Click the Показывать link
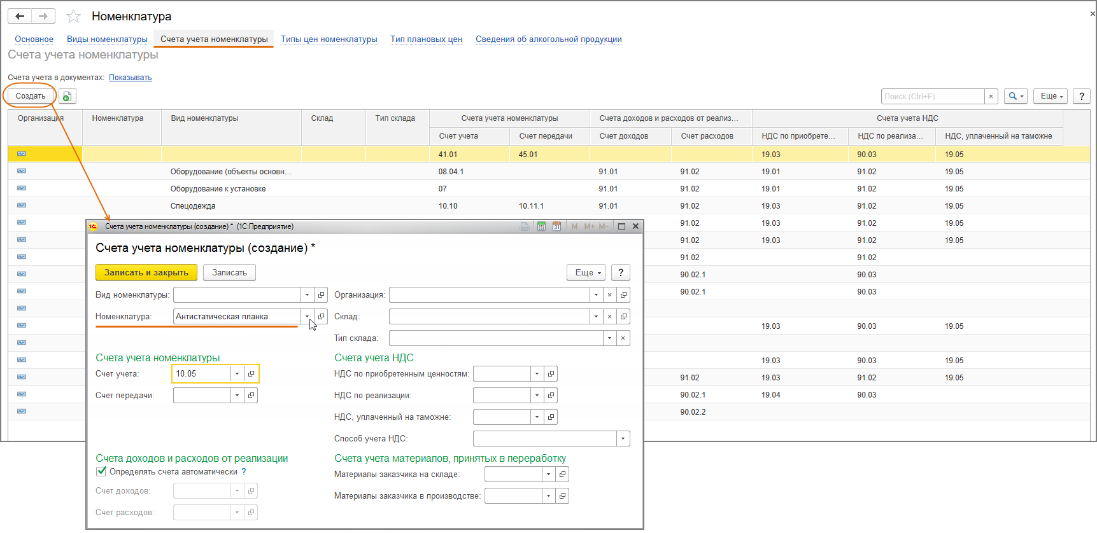 pyautogui.click(x=130, y=78)
